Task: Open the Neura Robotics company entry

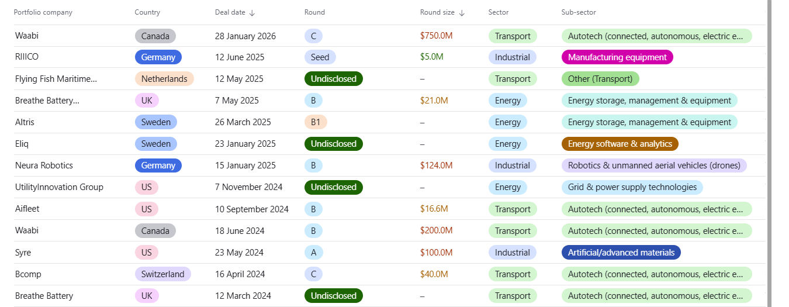Action: pos(44,165)
